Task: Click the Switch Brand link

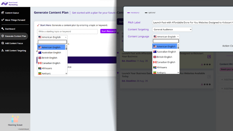Action: coord(23,129)
